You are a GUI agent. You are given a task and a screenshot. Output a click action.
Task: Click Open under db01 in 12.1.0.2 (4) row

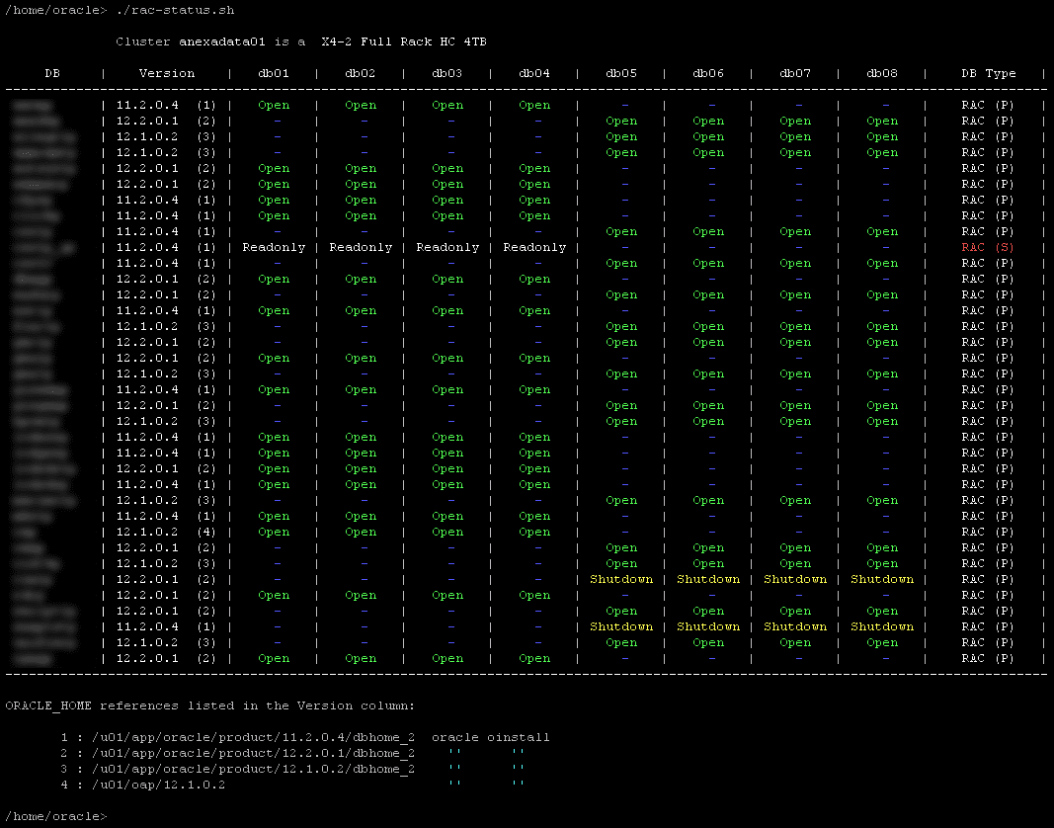[274, 532]
